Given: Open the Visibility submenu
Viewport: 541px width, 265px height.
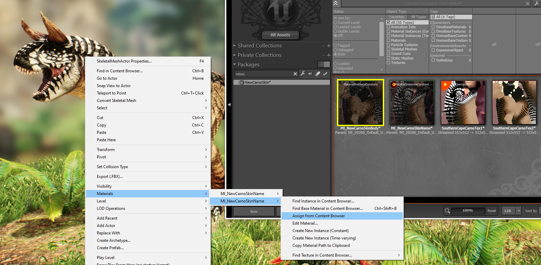Looking at the screenshot, I should click(x=148, y=186).
